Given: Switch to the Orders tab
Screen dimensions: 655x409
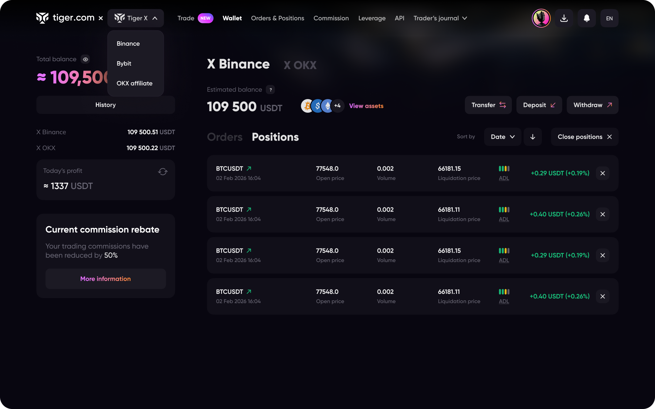Looking at the screenshot, I should (x=225, y=137).
